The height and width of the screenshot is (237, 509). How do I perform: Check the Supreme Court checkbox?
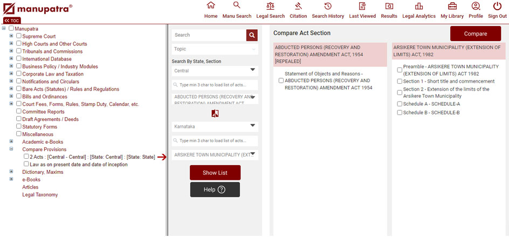(19, 36)
